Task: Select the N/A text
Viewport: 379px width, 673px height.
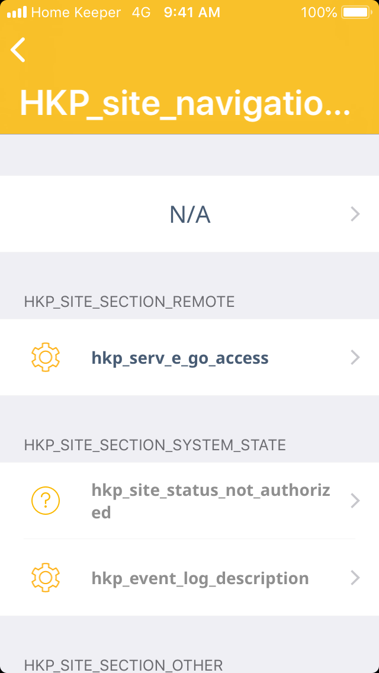Action: (190, 214)
